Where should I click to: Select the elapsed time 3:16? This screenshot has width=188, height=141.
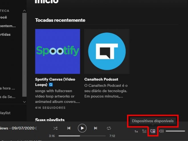click(x=52, y=136)
